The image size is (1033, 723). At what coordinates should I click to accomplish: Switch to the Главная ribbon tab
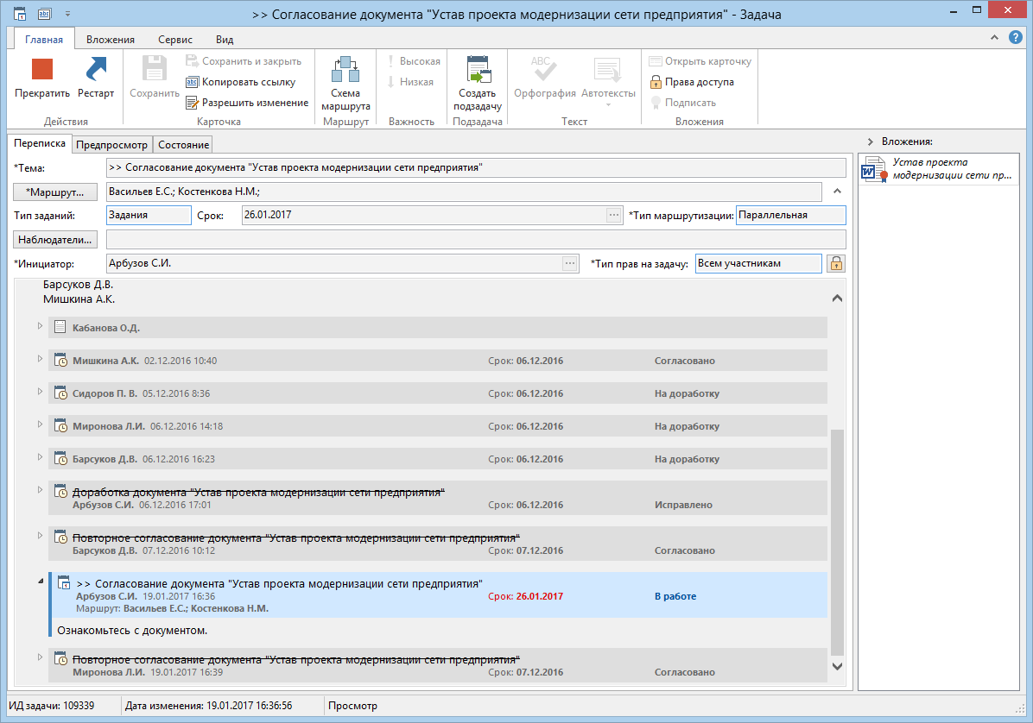44,40
